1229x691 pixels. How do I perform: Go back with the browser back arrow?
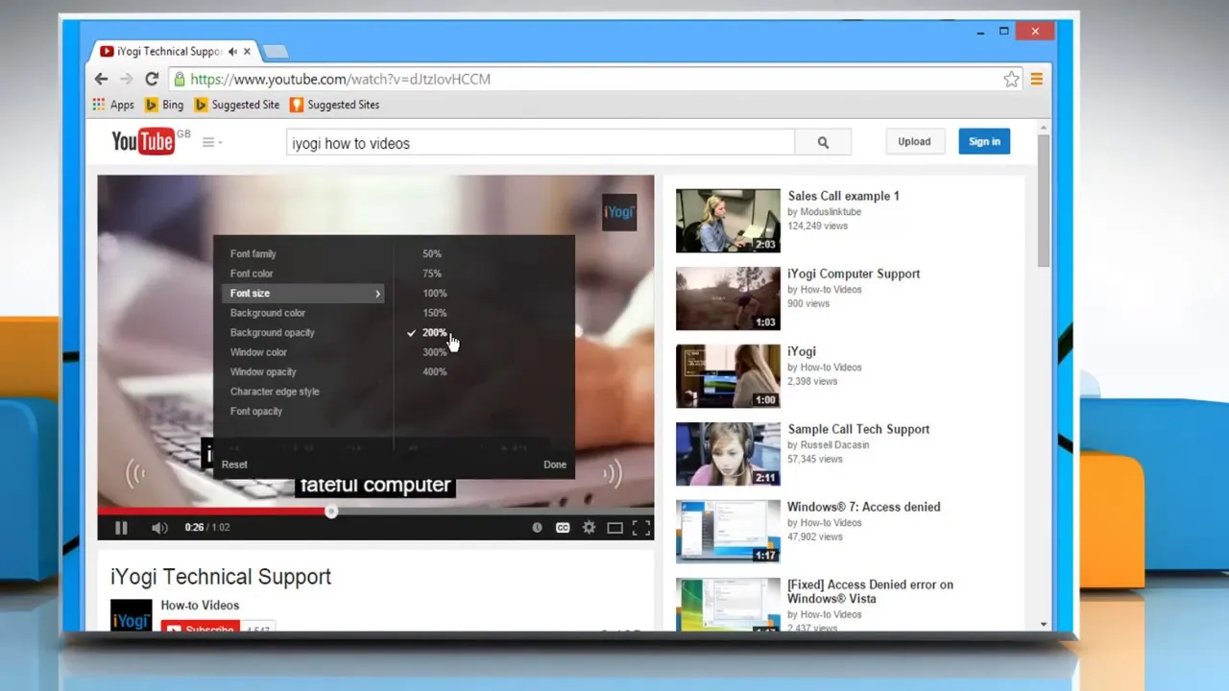[x=102, y=79]
